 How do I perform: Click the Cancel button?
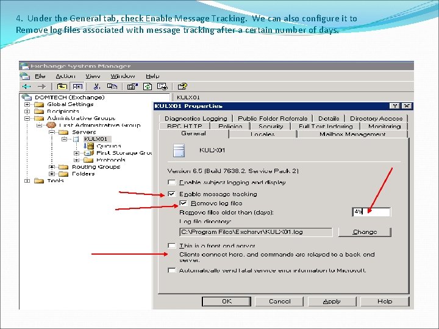(279, 302)
